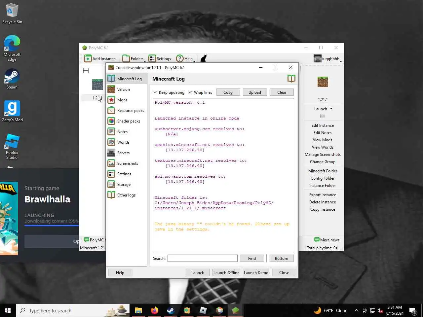Viewport: 423px width, 317px height.
Task: Click the Storage icon in sidebar
Action: [111, 184]
